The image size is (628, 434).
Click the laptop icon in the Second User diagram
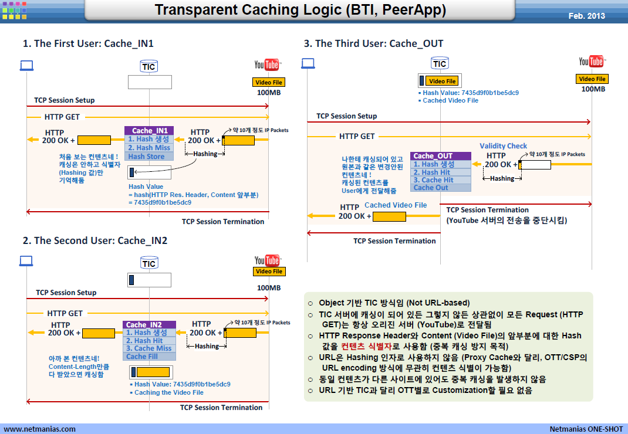[x=26, y=262]
